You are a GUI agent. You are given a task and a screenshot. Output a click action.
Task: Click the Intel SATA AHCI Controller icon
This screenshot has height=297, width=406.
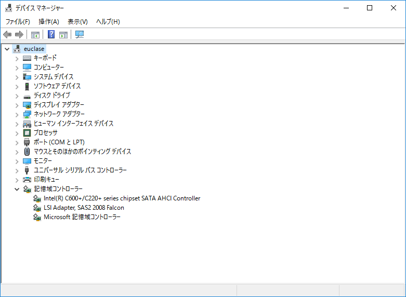point(37,198)
